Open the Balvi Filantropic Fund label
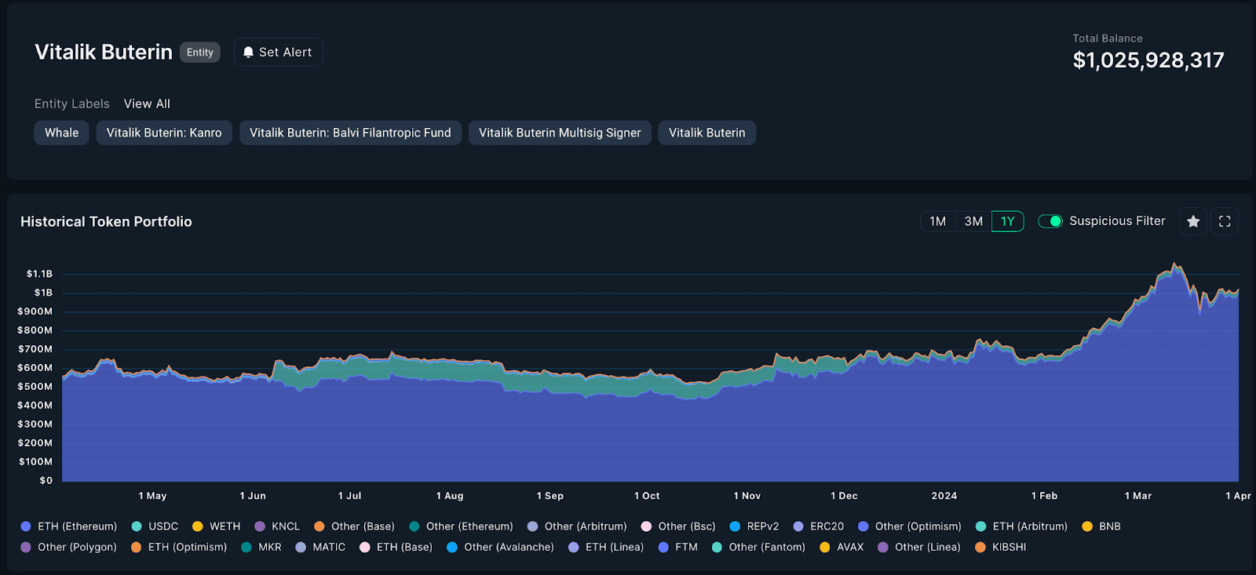This screenshot has width=1256, height=575. point(350,133)
